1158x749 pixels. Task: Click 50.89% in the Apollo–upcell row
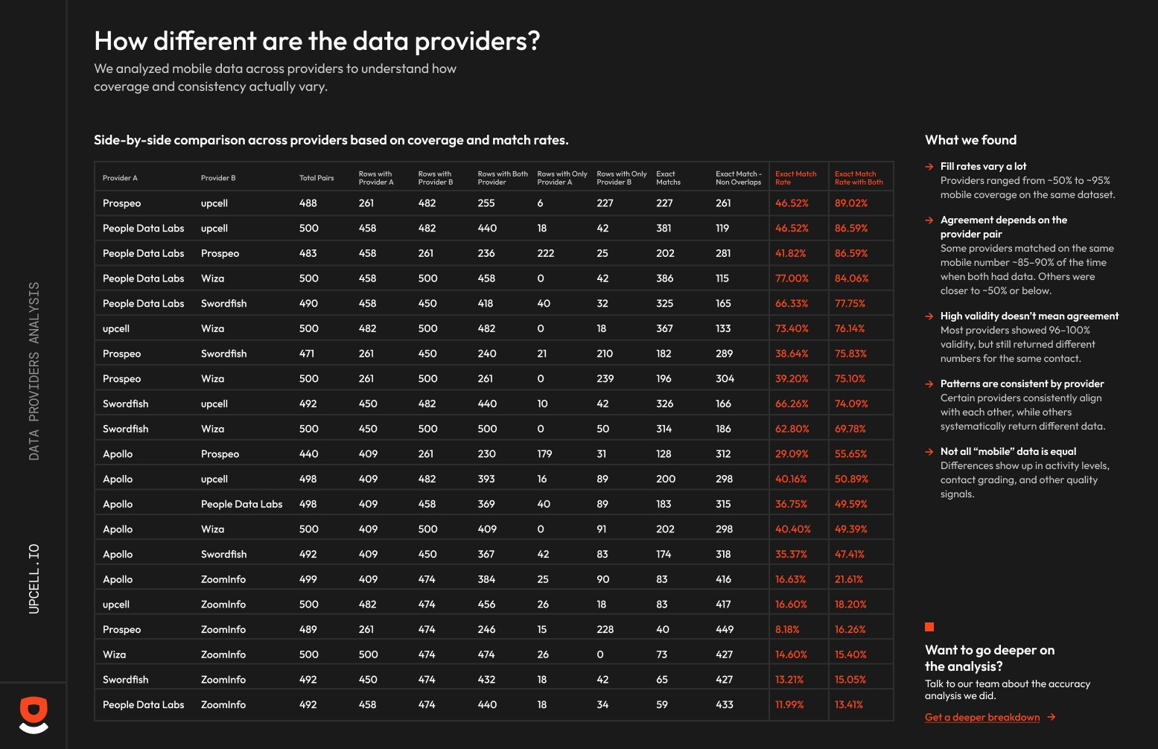[851, 479]
